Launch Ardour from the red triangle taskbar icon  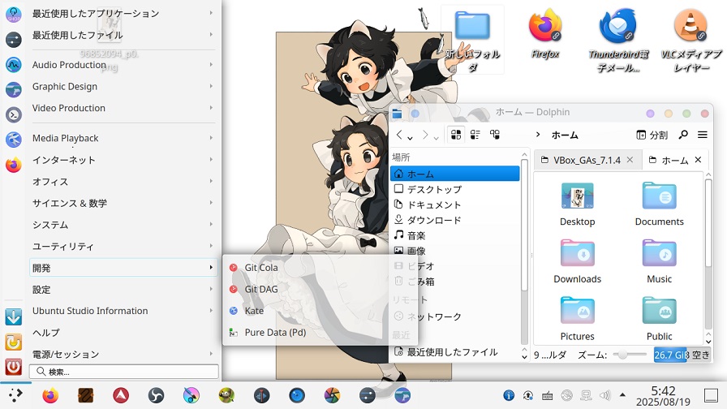pos(121,395)
